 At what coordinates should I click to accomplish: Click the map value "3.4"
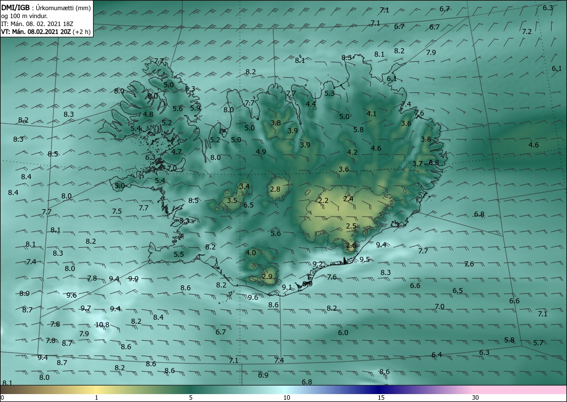click(244, 186)
